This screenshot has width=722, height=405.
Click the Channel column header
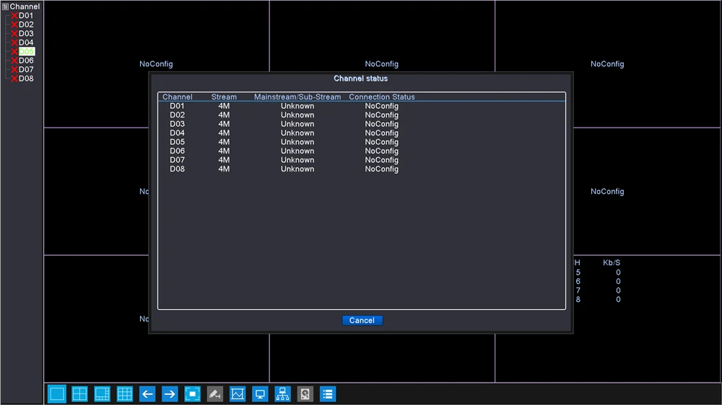(x=178, y=97)
